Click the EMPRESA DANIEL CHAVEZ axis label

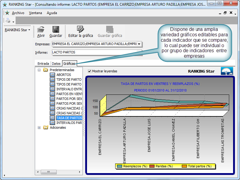point(173,140)
